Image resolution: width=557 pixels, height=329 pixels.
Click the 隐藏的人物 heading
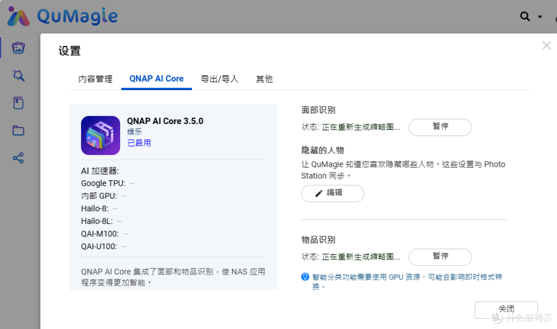pos(322,150)
